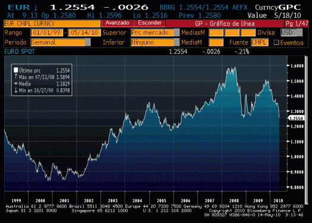Click the Value 5/18/10 date
Screen dimensions: 312x223
274,15
